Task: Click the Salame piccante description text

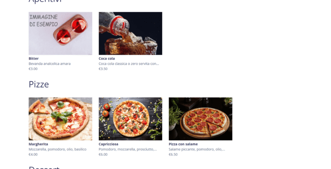Action: [197, 149]
